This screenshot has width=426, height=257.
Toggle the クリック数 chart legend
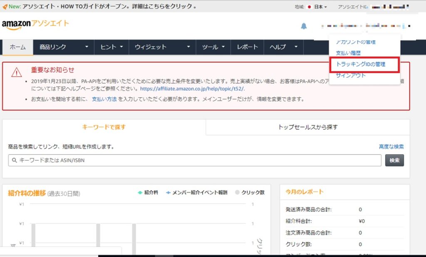tap(250, 193)
